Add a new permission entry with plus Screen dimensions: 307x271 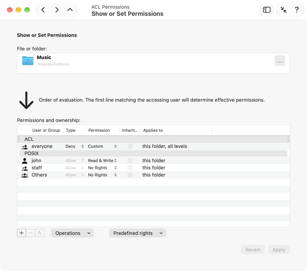(21, 233)
